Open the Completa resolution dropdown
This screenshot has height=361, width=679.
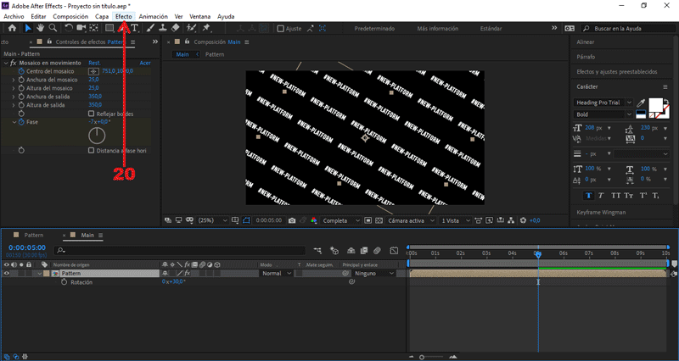(341, 220)
